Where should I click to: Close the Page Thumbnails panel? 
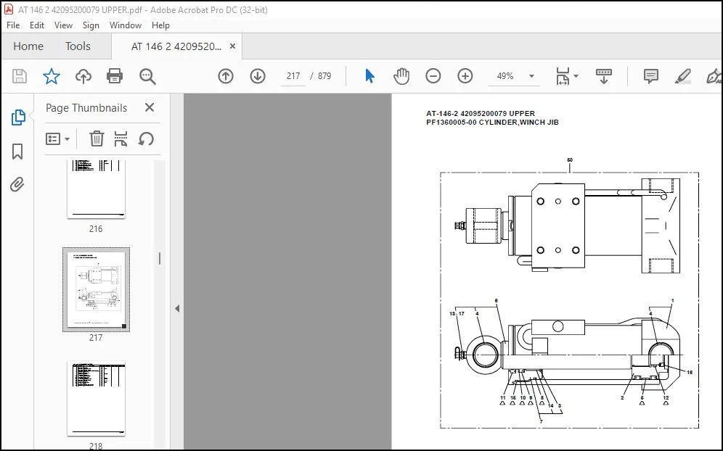[x=150, y=107]
